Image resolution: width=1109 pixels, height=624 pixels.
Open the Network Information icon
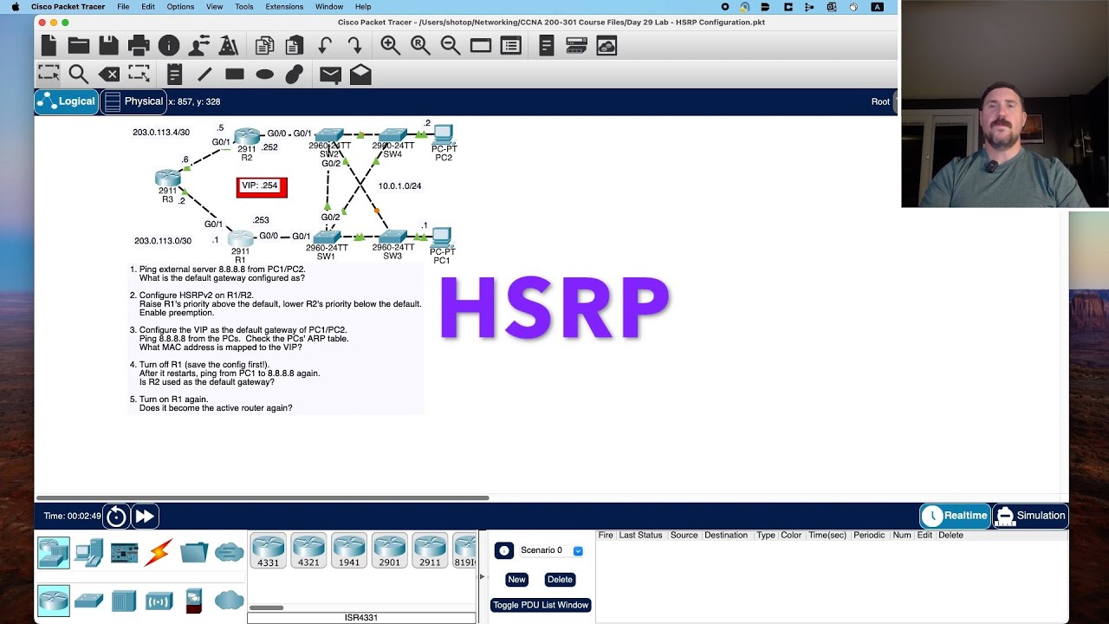(x=169, y=46)
